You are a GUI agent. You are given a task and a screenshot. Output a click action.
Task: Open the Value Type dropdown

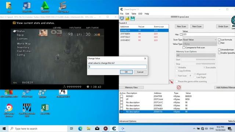200,44
